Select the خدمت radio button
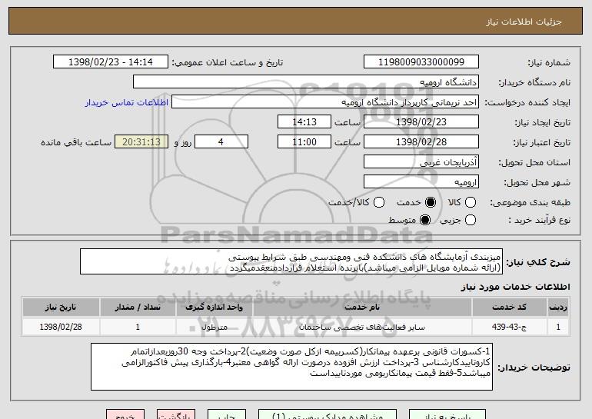The height and width of the screenshot is (419, 592). tap(430, 202)
